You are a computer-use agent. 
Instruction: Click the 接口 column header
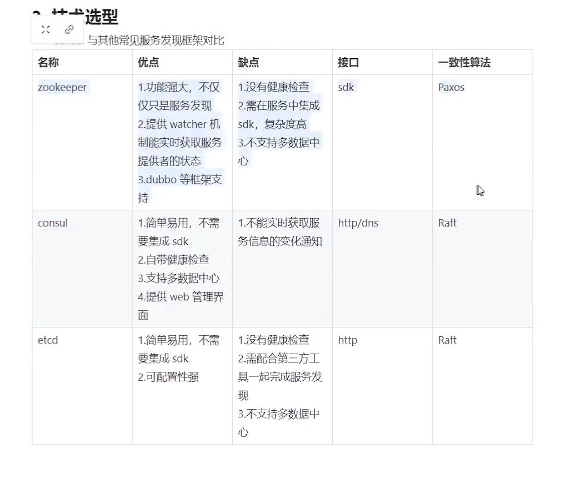(348, 63)
